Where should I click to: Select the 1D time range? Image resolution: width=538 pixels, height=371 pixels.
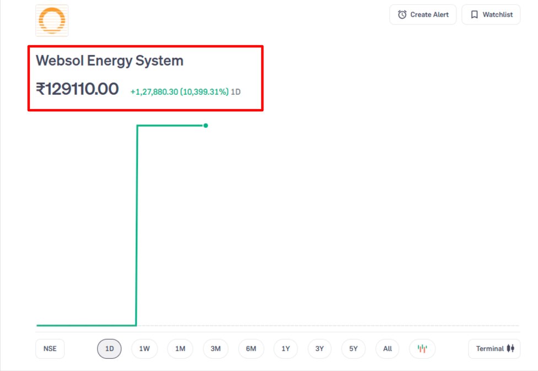109,349
